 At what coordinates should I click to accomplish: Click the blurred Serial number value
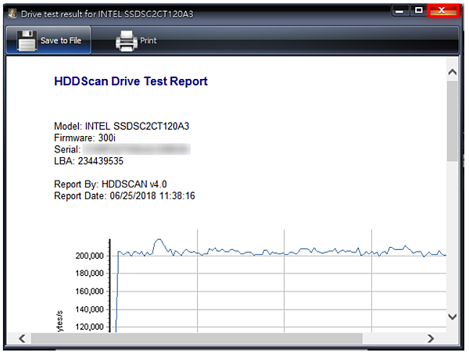(136, 149)
